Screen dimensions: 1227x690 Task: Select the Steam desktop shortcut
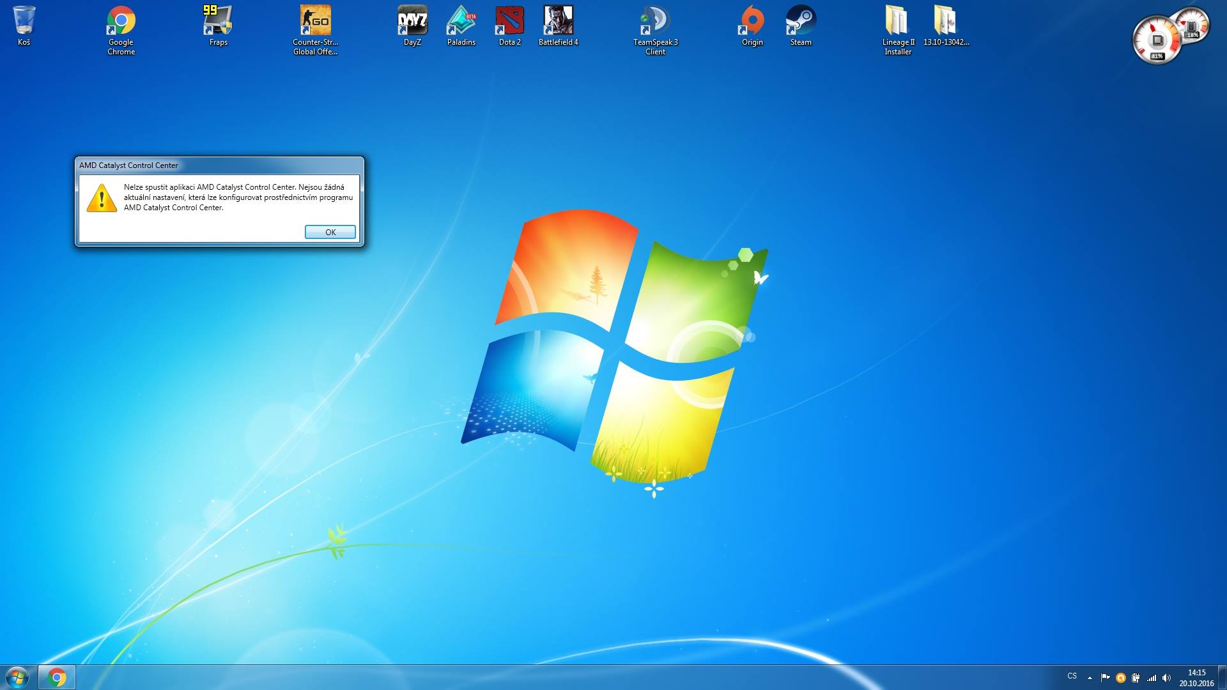point(801,26)
